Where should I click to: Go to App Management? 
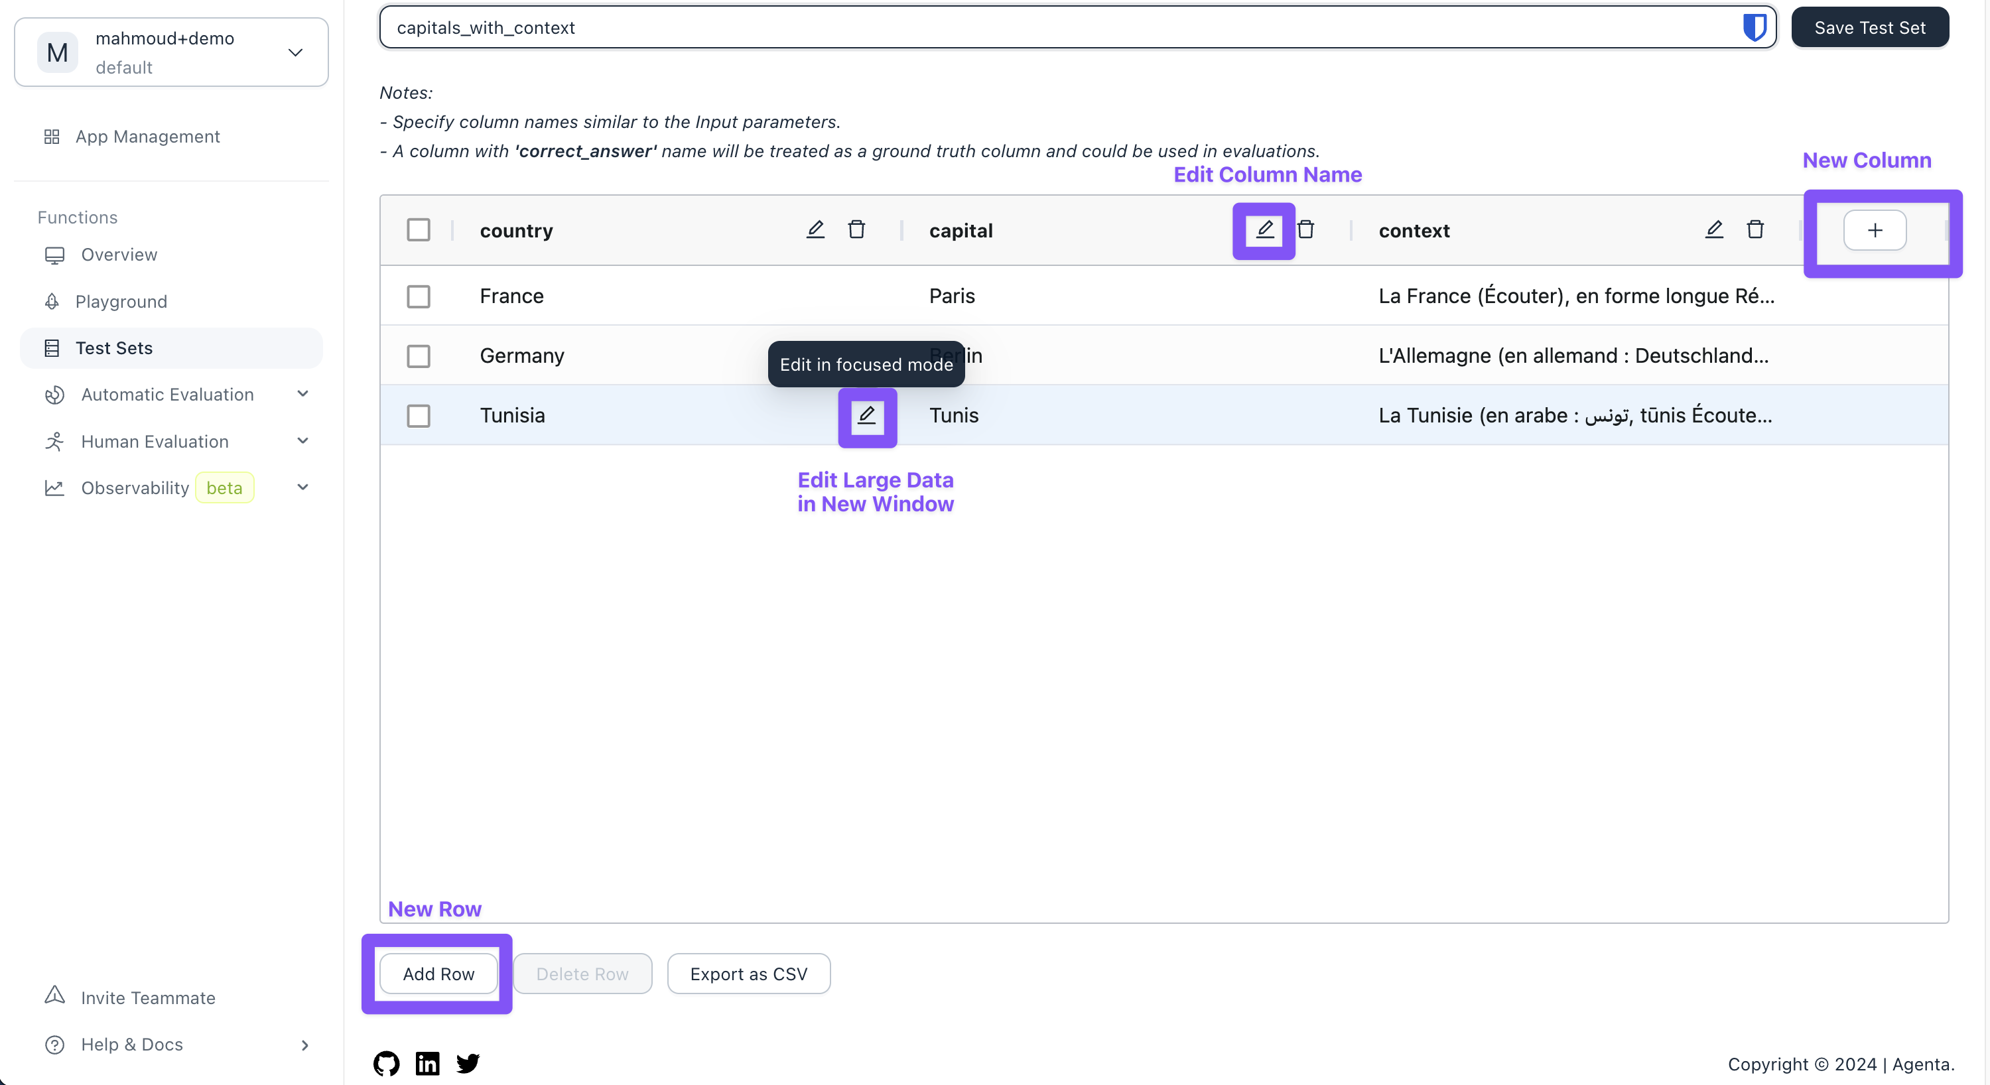pos(172,137)
